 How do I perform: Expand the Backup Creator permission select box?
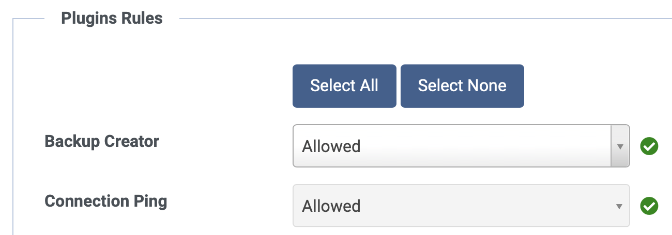461,146
